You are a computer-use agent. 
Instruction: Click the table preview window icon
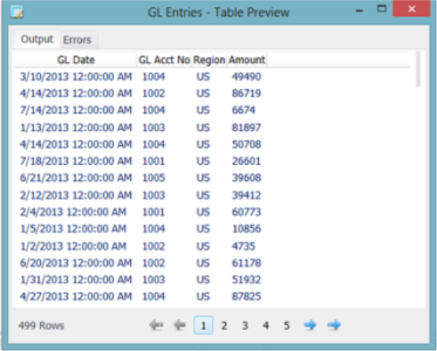coord(17,12)
